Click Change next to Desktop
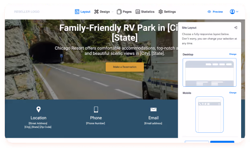The image size is (250, 150). click(233, 54)
